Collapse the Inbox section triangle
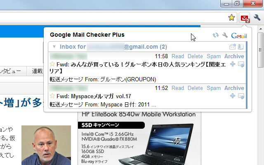264x165 pixels. tap(54, 47)
